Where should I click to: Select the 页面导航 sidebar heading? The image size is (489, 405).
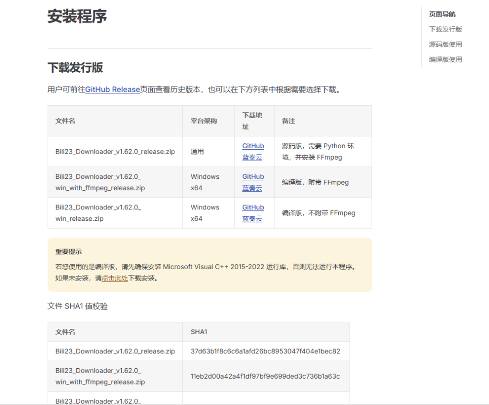tap(442, 14)
